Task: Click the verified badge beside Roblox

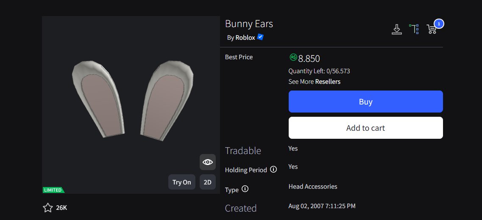Action: click(260, 37)
